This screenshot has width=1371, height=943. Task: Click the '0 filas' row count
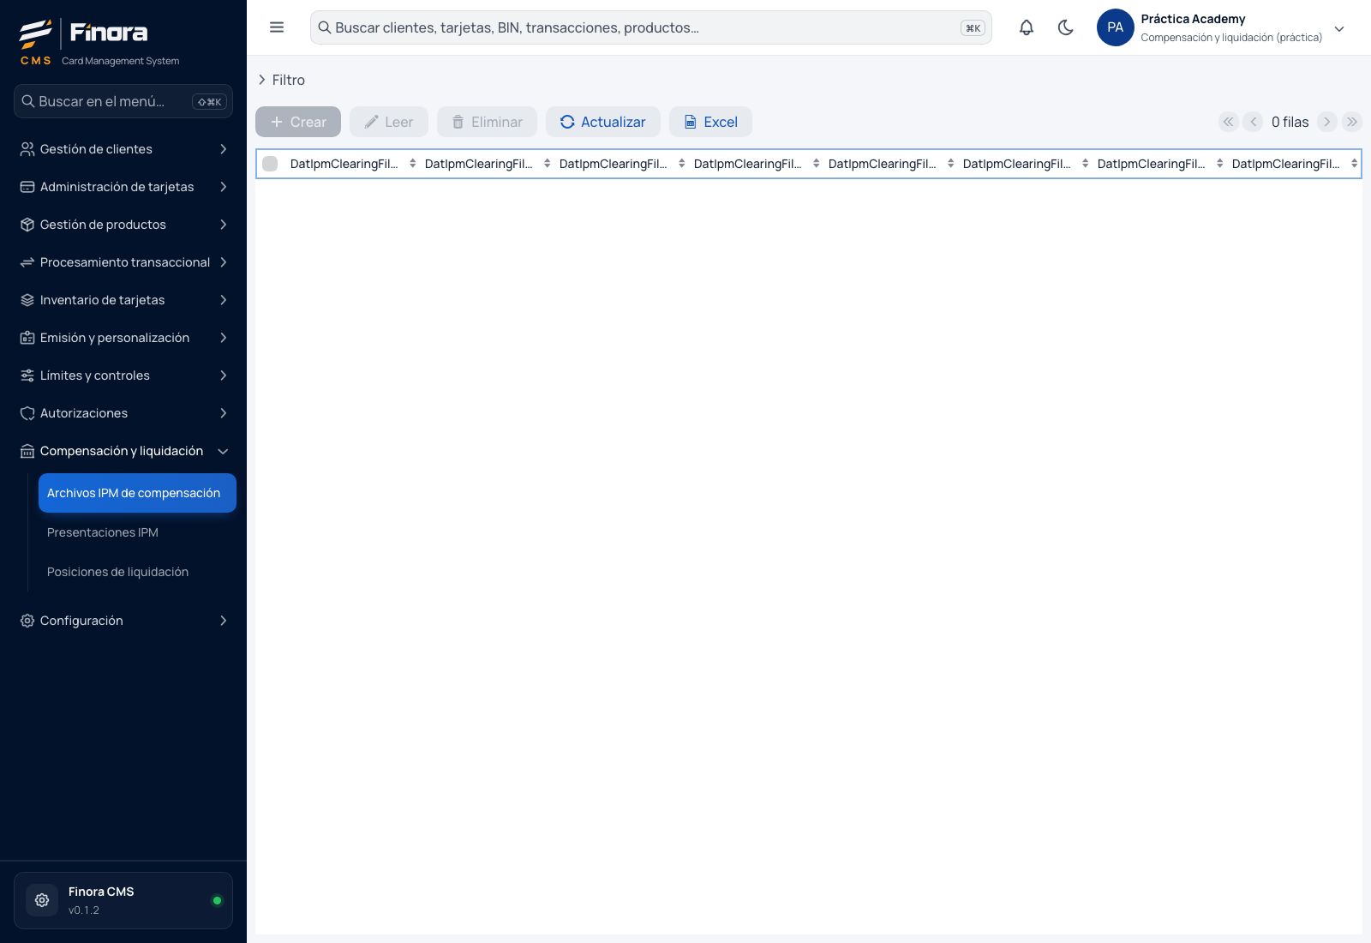pyautogui.click(x=1290, y=122)
